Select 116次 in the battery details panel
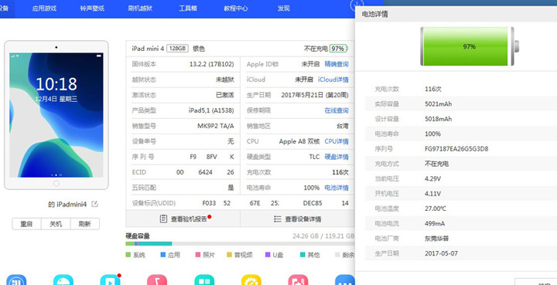The image size is (557, 285). coord(433,89)
